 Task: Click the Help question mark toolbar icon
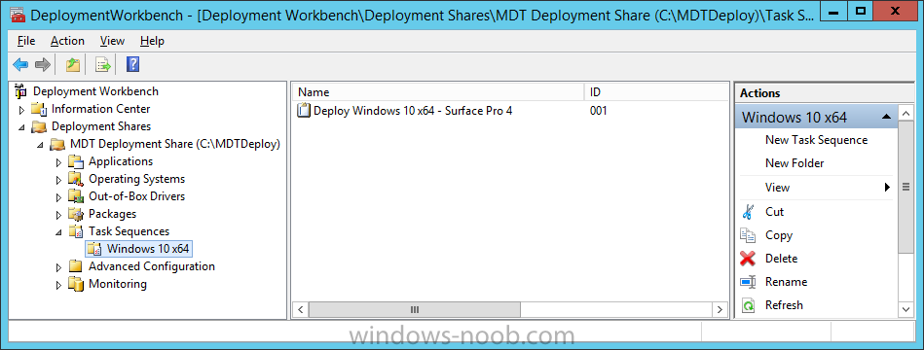click(132, 65)
